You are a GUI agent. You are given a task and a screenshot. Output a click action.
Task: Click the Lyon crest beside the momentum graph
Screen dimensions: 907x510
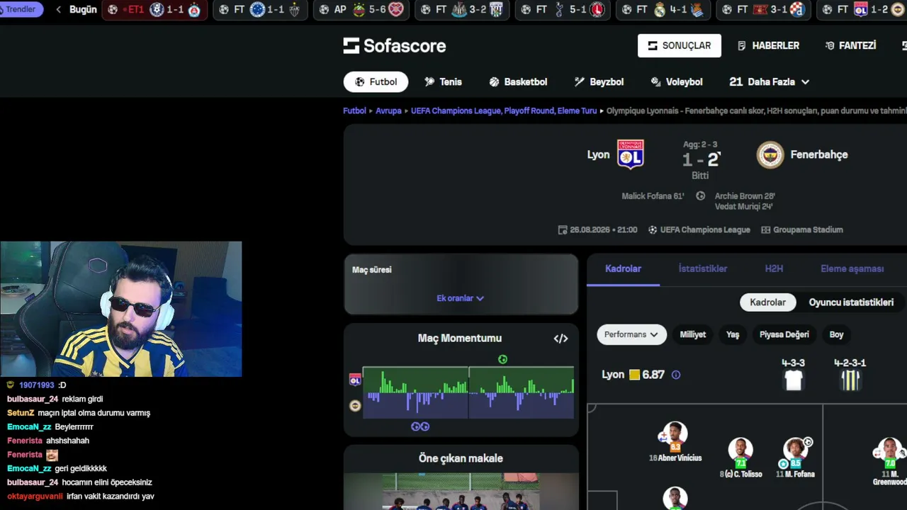coord(355,380)
